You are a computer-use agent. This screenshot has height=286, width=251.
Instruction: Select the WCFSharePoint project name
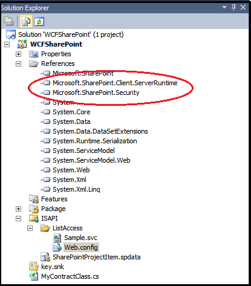[56, 44]
